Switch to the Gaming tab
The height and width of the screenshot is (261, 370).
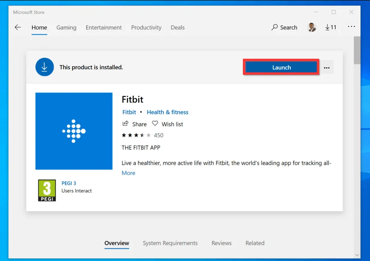click(66, 27)
